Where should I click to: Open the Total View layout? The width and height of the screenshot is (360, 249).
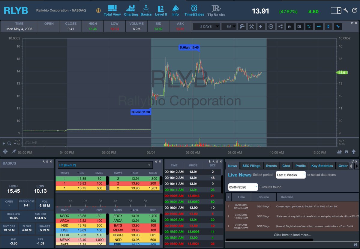tap(112, 10)
